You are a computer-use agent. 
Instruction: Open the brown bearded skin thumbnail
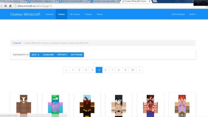(x=24, y=106)
